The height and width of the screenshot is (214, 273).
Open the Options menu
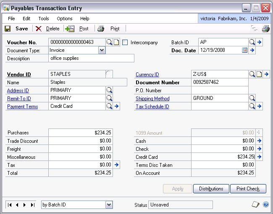65,19
